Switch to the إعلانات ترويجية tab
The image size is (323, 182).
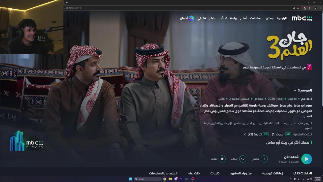click(x=273, y=173)
